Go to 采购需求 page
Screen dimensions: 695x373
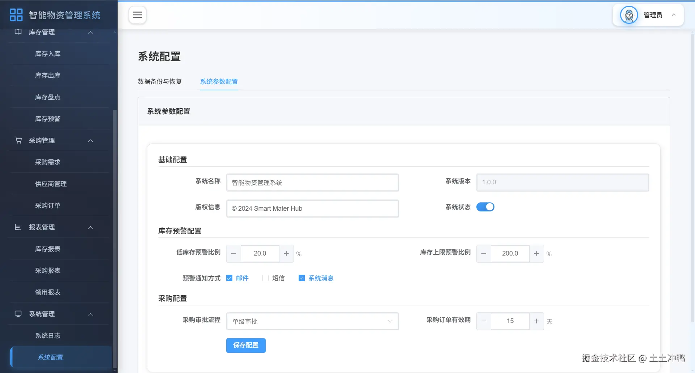click(x=48, y=162)
